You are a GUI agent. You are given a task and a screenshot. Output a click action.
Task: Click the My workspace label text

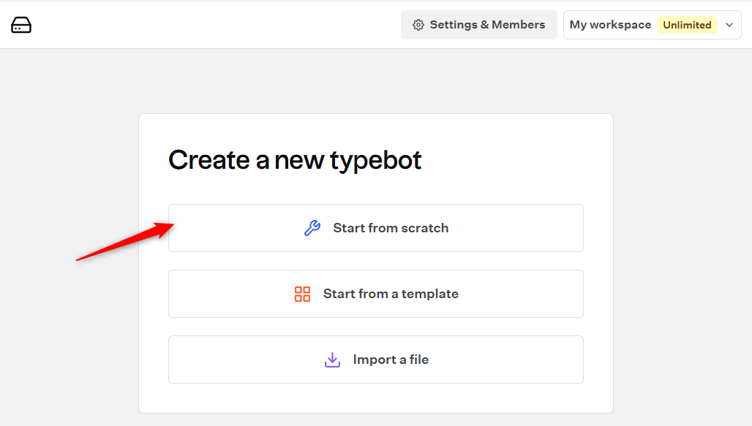pos(610,25)
